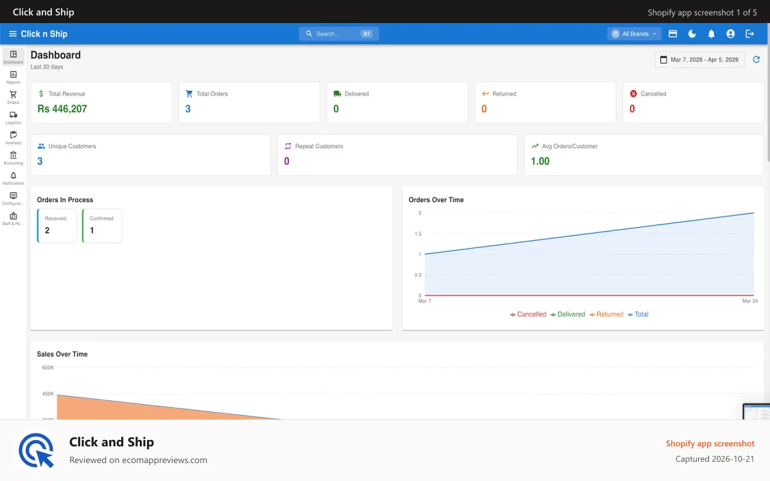Click the Click n Ship header title
Screen dimensions: 770x481
pyautogui.click(x=44, y=34)
